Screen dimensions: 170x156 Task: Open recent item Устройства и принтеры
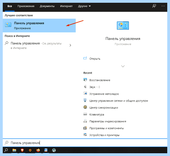tap(104, 135)
